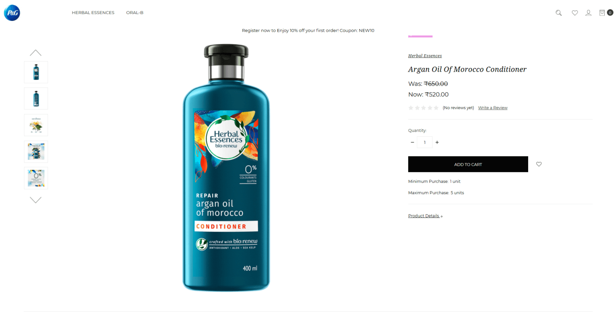The image size is (616, 312).
Task: Increase quantity with plus button
Action: coord(437,142)
